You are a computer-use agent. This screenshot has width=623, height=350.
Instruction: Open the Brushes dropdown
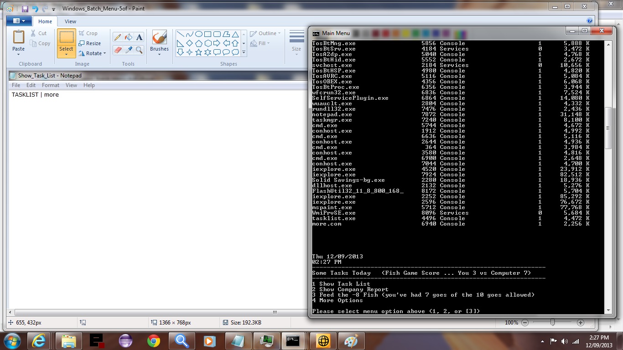click(159, 54)
